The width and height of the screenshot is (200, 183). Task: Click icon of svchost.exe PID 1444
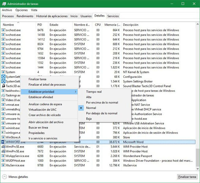3,67
